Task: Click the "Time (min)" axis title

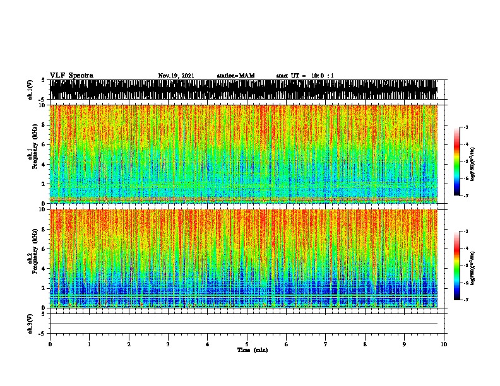Action: tap(253, 350)
